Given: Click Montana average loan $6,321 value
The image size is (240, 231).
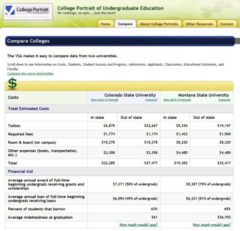Looking at the screenshot, I should click(x=209, y=198).
